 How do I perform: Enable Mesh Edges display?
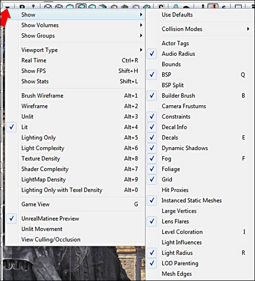coord(200,274)
